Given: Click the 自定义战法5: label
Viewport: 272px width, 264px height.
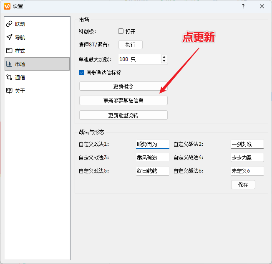Looking at the screenshot, I should pyautogui.click(x=94, y=171).
